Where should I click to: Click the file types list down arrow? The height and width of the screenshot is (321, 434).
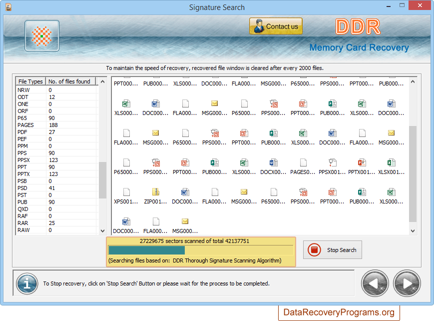103,230
